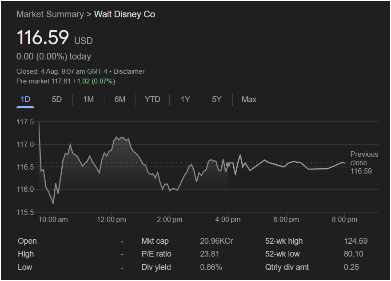Click the 0.25 quarterly dividend value

tap(351, 267)
